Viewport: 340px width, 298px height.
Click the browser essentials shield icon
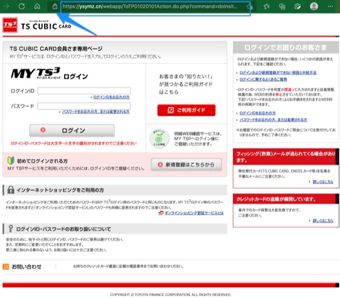(x=297, y=6)
